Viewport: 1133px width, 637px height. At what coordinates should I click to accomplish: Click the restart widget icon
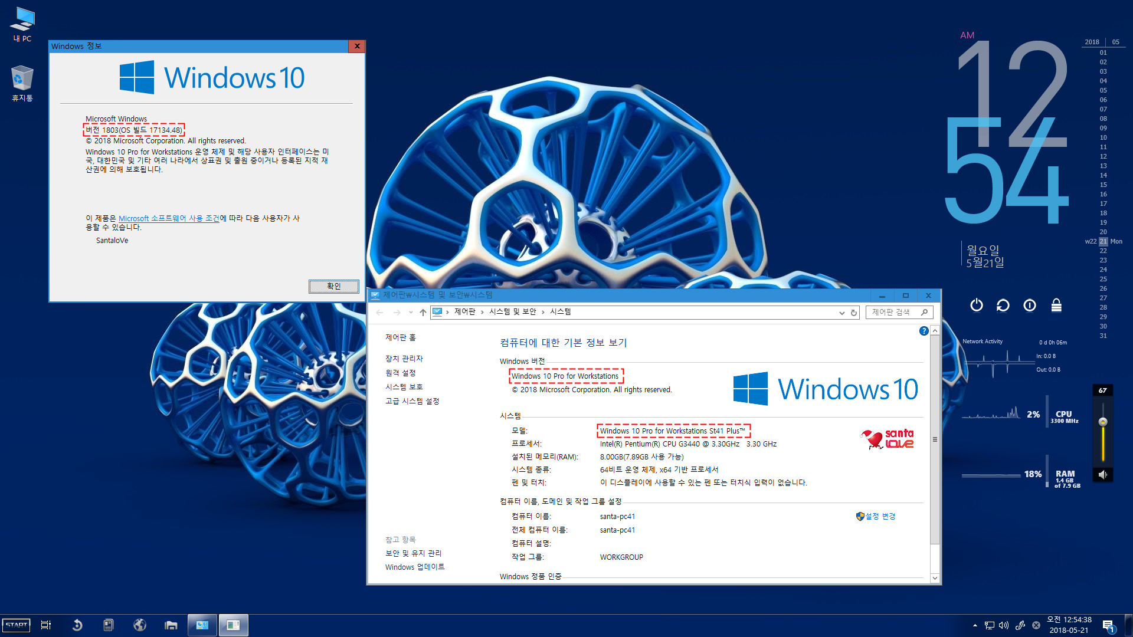(1003, 305)
